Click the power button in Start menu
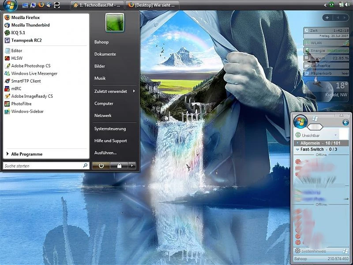Viewport: 353px width, 265px height. coord(101,166)
